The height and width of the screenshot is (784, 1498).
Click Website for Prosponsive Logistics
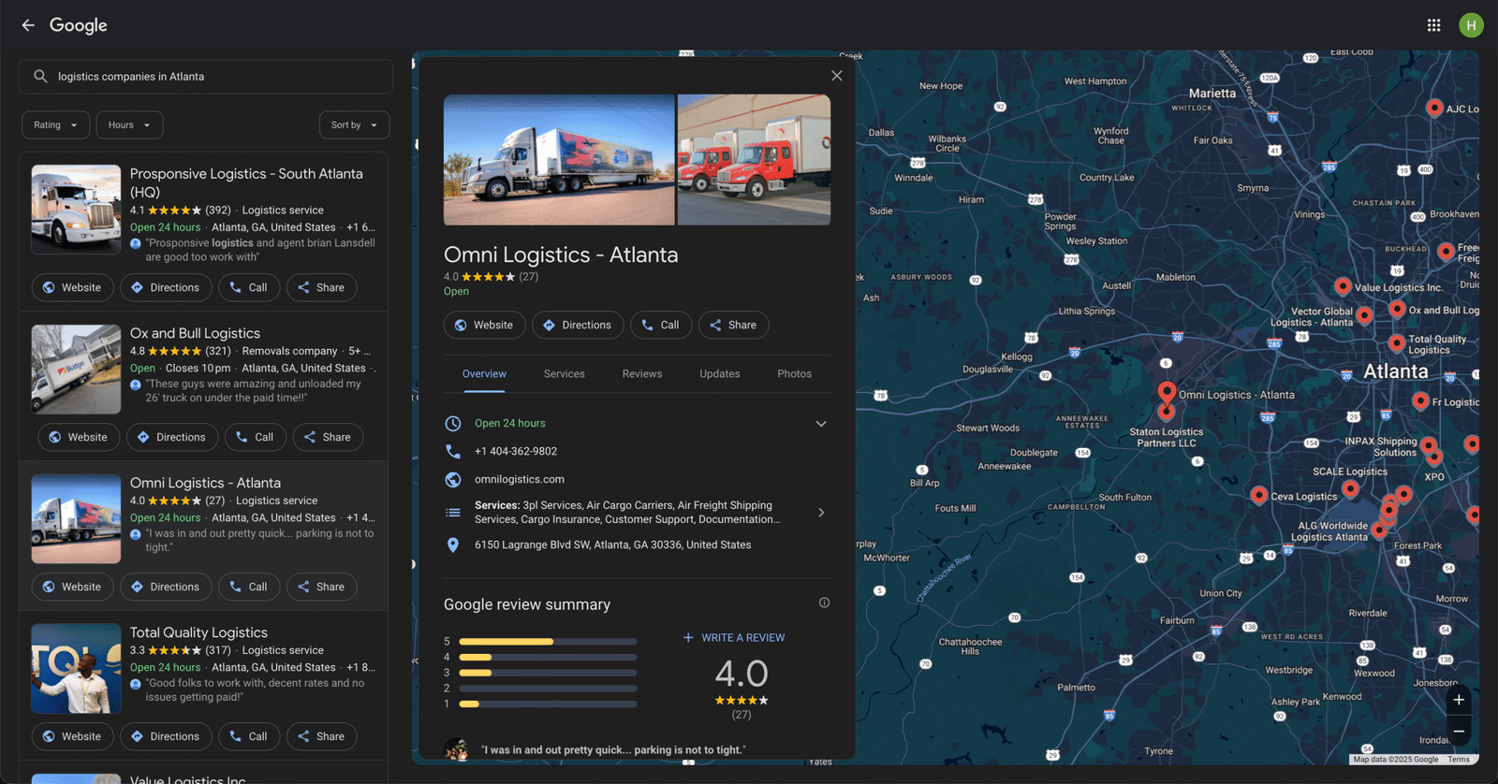click(x=73, y=288)
